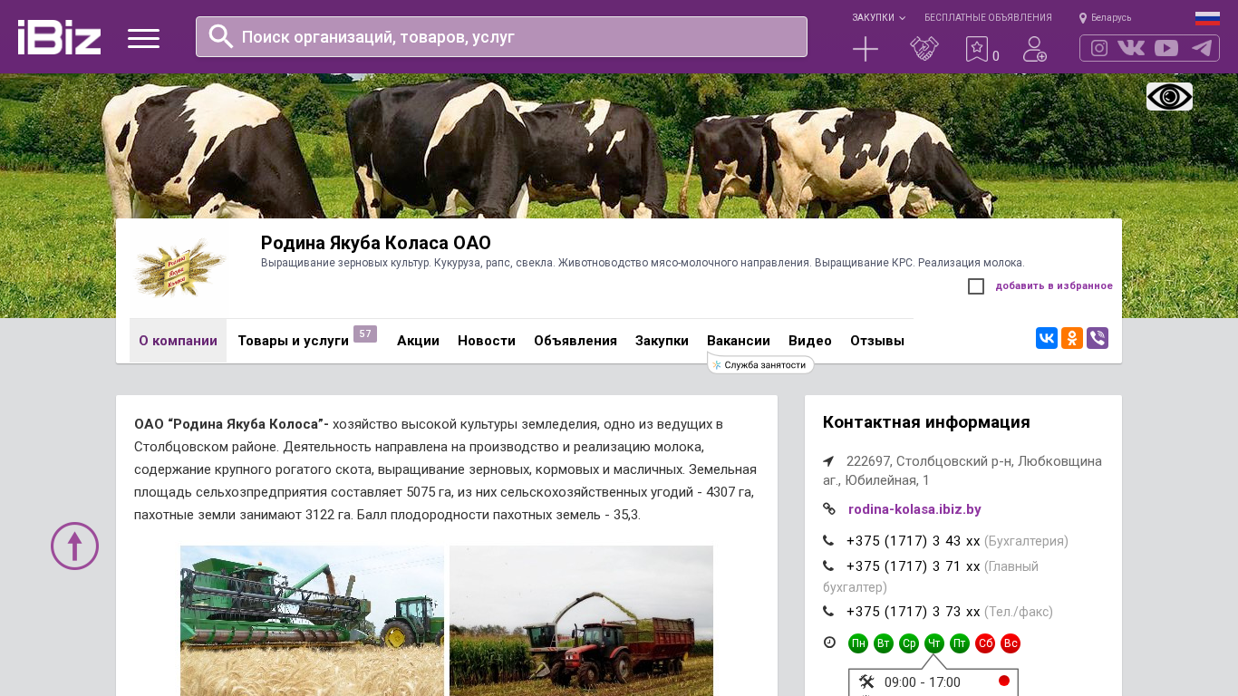
Task: Switch to the Акции tab
Action: pyautogui.click(x=418, y=341)
